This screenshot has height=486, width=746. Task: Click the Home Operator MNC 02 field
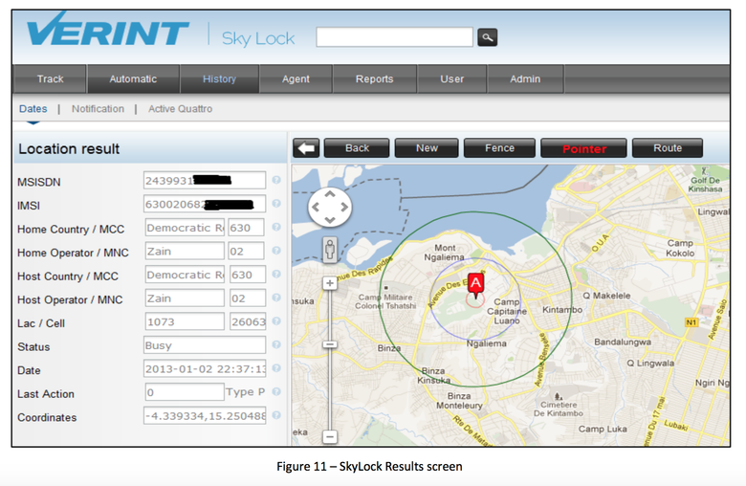tap(246, 251)
